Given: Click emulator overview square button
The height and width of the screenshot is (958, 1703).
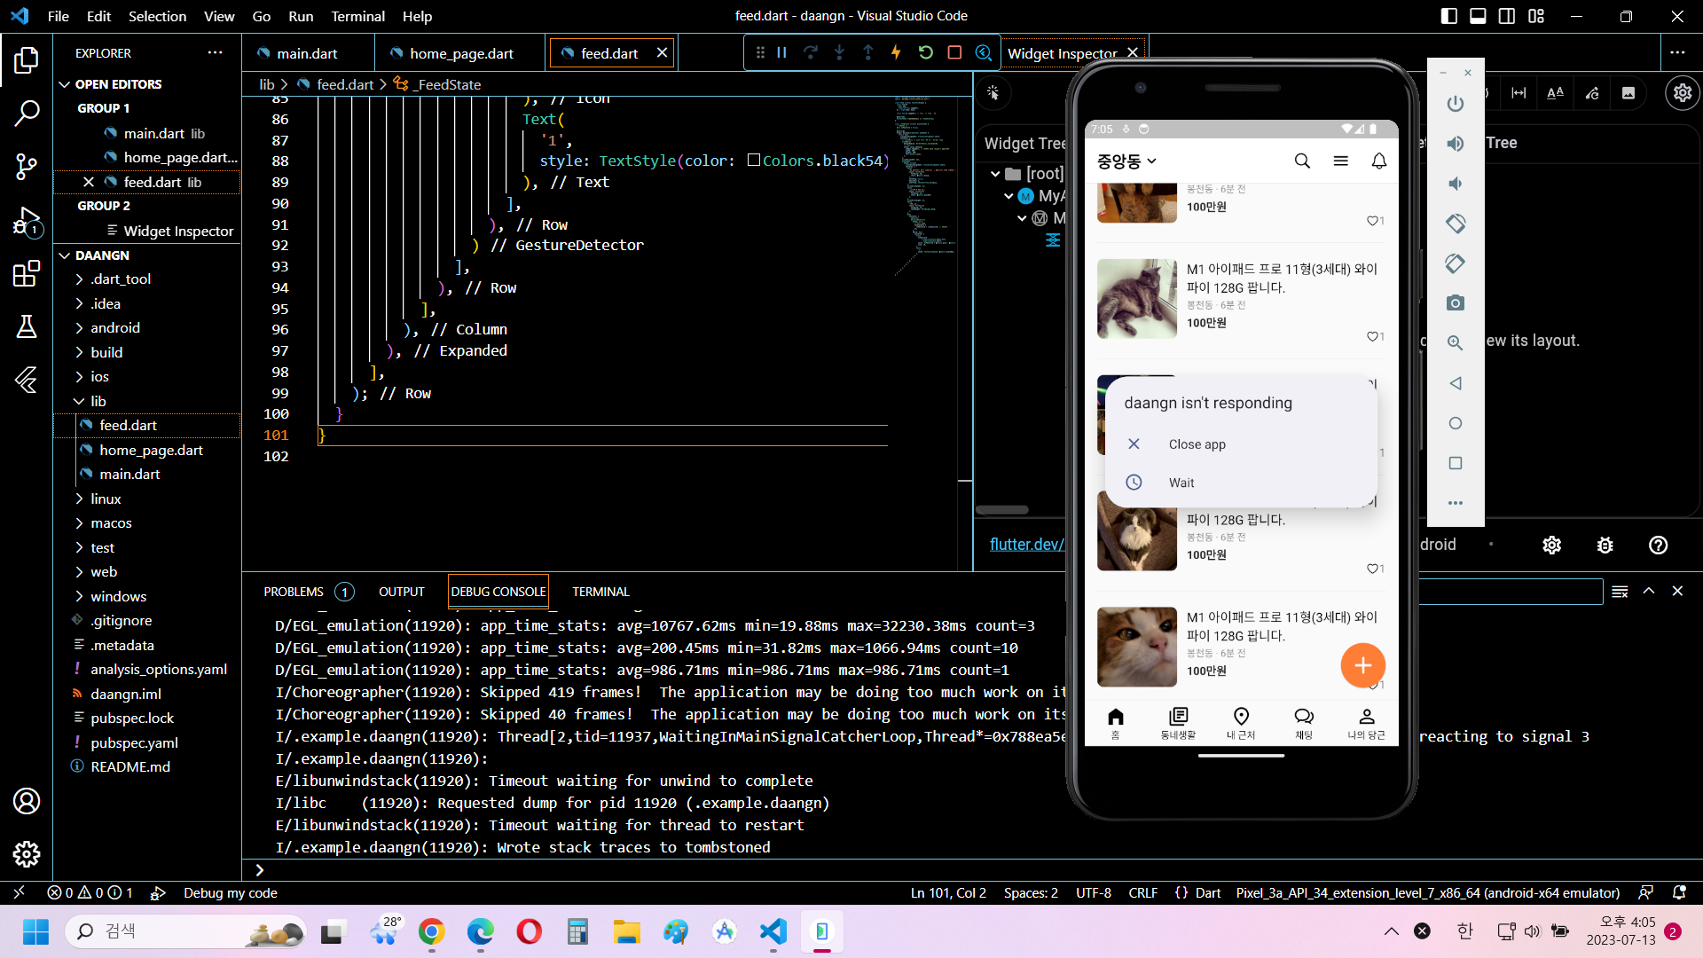Looking at the screenshot, I should (x=1455, y=463).
